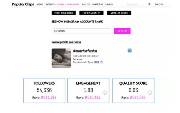Screen dimensions: 180x113
Task: Expand the English language selector
Action: [159, 5]
